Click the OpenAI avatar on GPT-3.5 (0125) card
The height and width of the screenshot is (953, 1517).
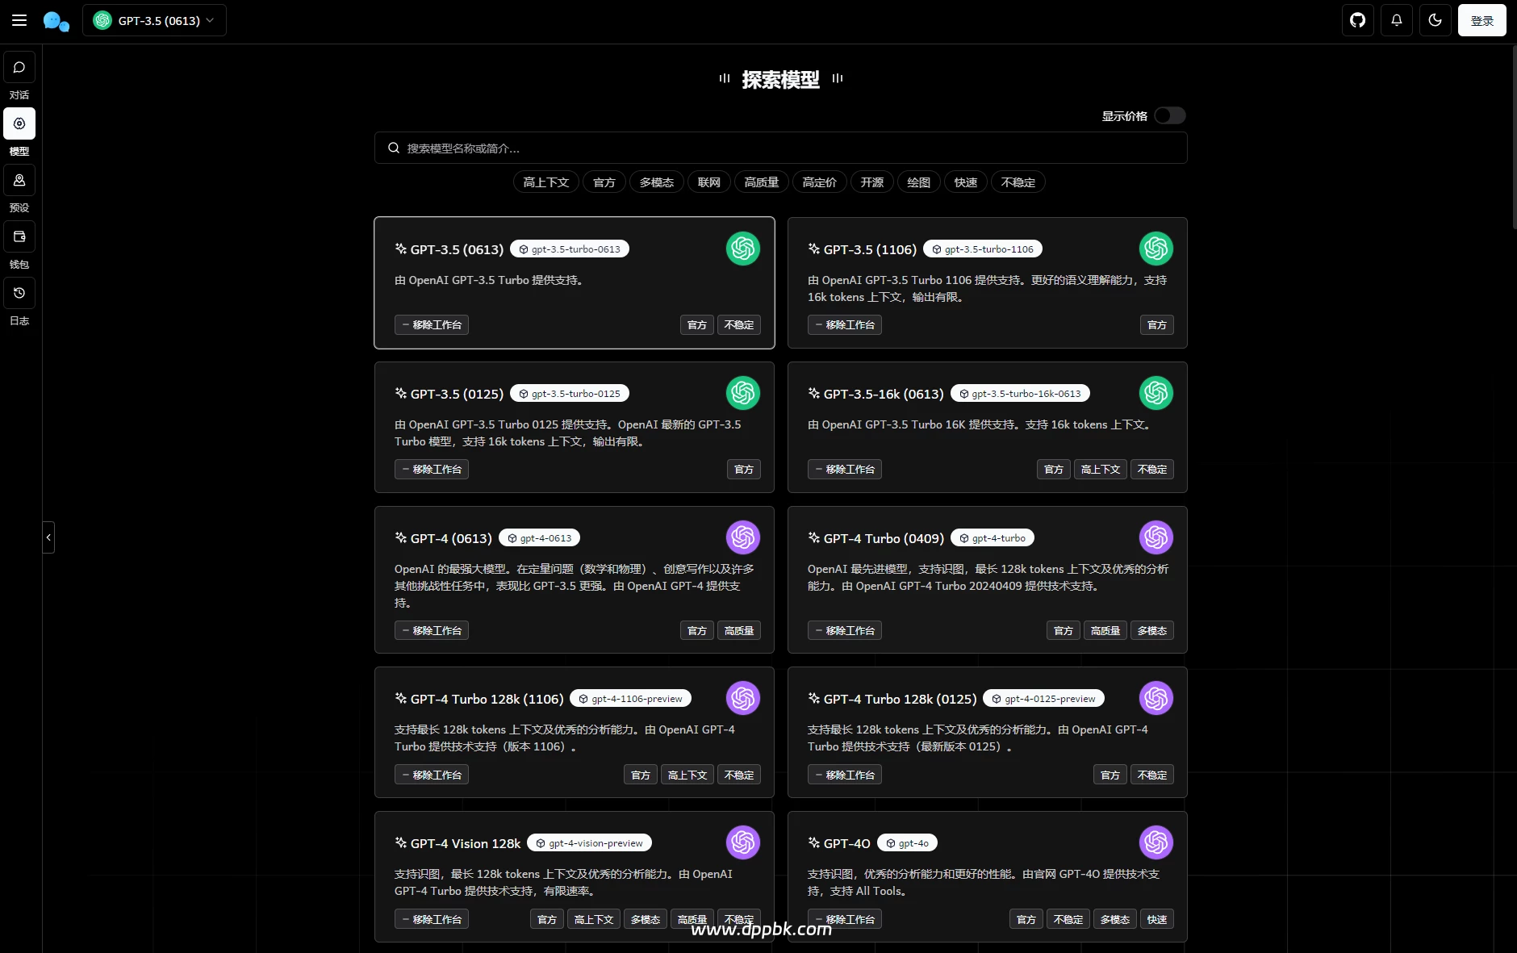coord(743,393)
